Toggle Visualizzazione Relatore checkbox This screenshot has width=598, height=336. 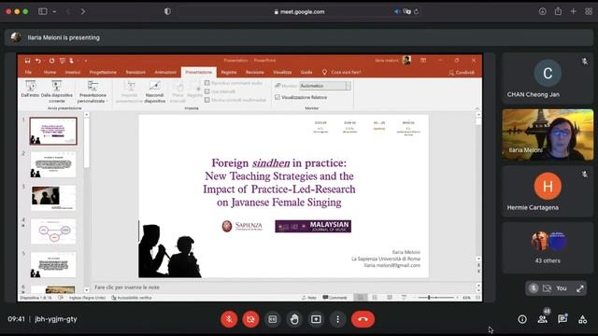[x=278, y=97]
